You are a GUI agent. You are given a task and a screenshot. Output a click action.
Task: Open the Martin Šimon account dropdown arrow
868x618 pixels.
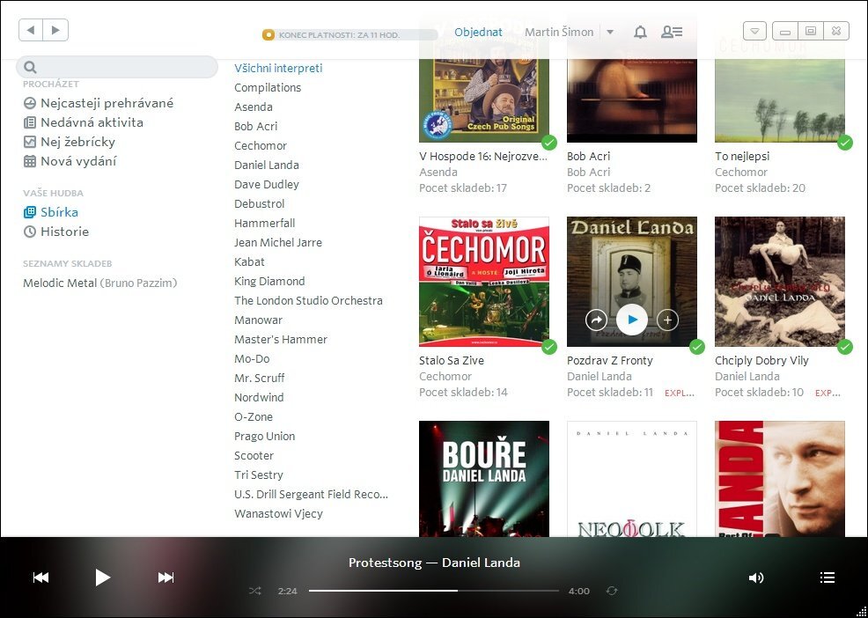tap(610, 32)
